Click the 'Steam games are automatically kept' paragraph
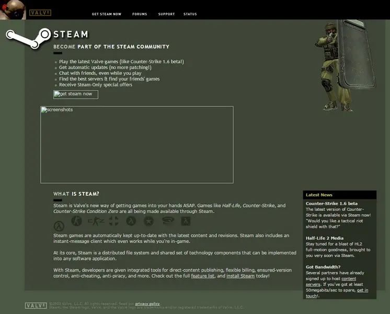Viewport: 390px width, 314px height. point(171,238)
